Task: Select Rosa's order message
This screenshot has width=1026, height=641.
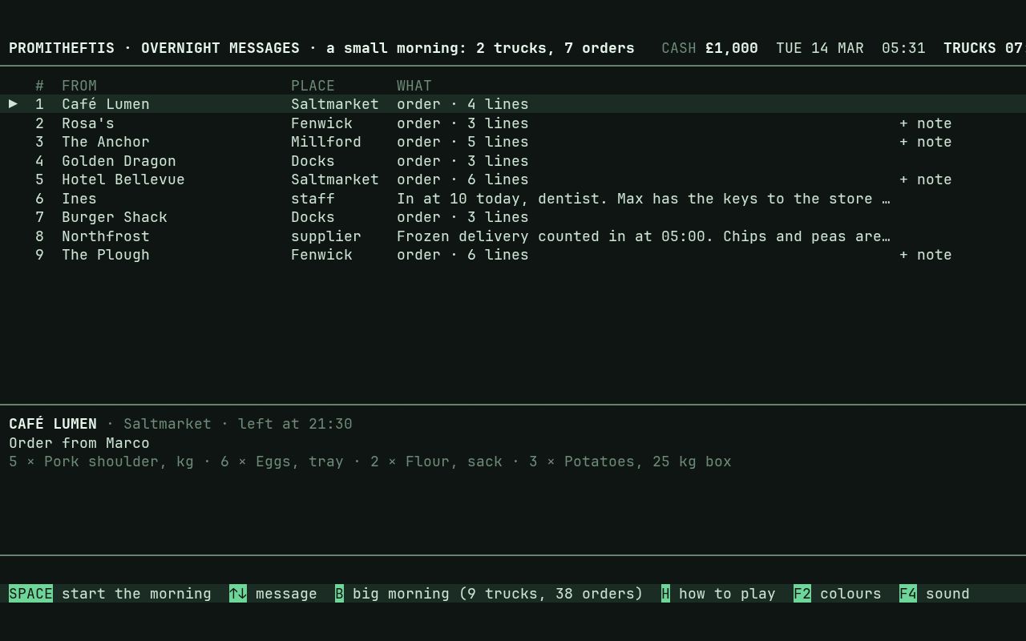Action: point(513,123)
